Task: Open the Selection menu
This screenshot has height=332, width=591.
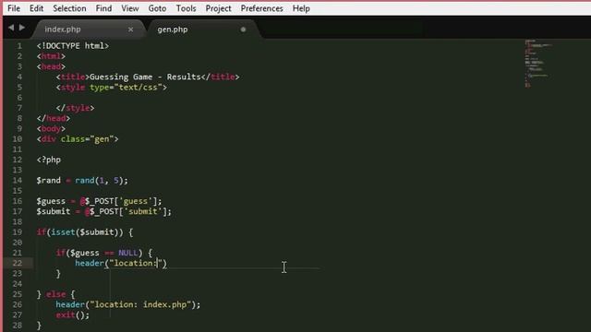Action: pyautogui.click(x=69, y=8)
